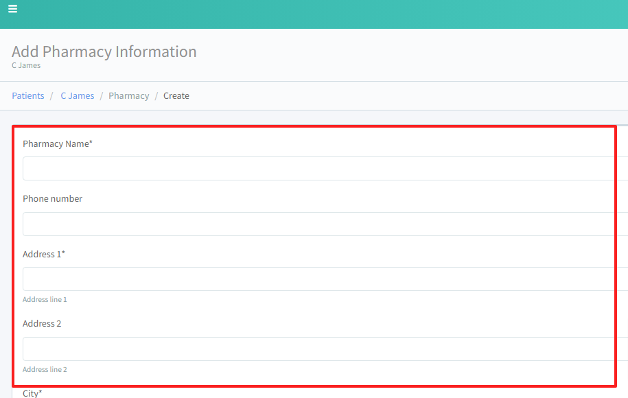The height and width of the screenshot is (398, 628).
Task: Click the Pharmacy Name* label
Action: click(x=58, y=144)
